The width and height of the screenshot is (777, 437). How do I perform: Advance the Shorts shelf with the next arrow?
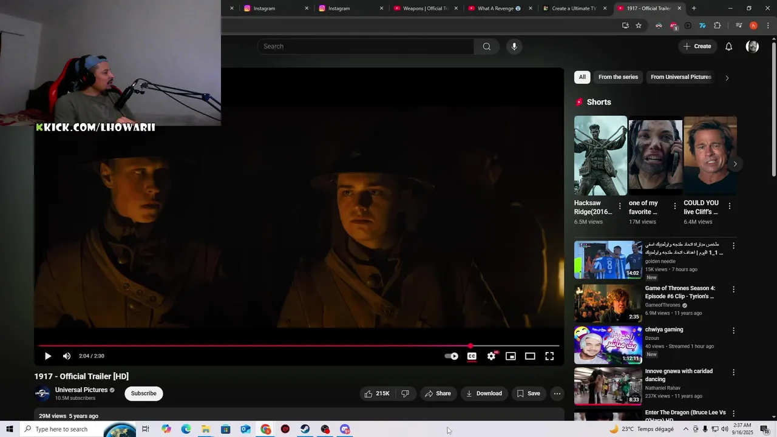tap(735, 164)
